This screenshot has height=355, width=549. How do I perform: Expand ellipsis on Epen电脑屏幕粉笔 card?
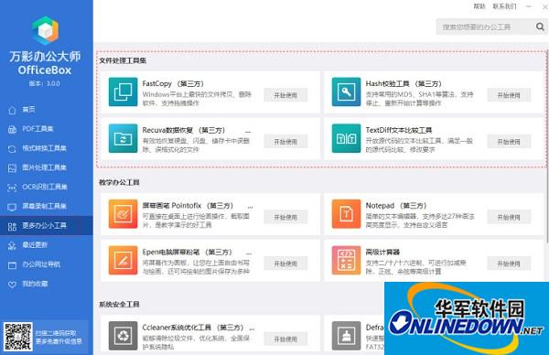(x=249, y=253)
